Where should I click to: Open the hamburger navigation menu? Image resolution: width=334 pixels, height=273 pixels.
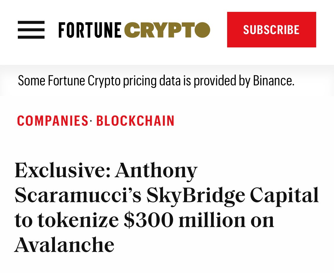tap(31, 30)
